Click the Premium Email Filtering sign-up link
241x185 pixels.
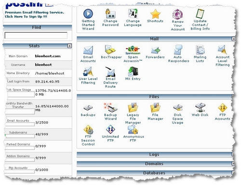34,14
